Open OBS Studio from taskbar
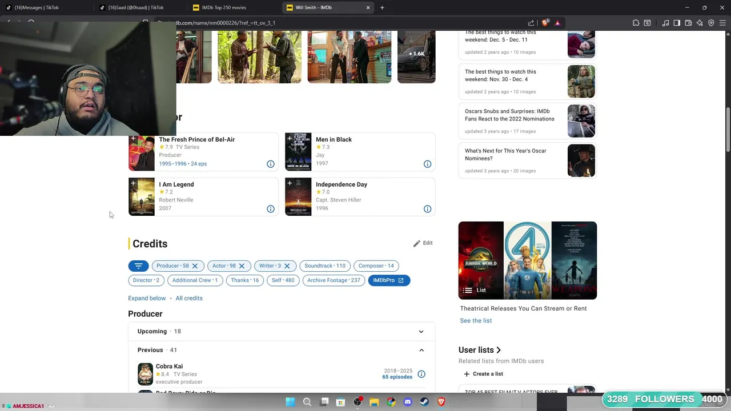Viewport: 731px width, 411px height. point(358,402)
